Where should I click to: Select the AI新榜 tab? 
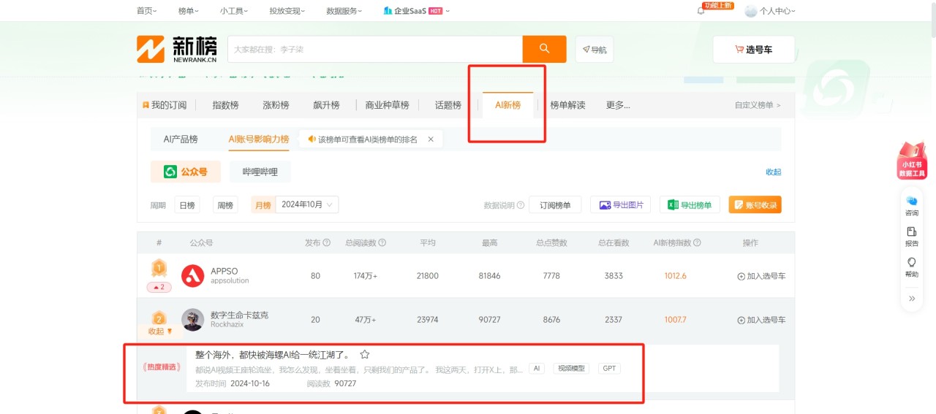coord(508,105)
